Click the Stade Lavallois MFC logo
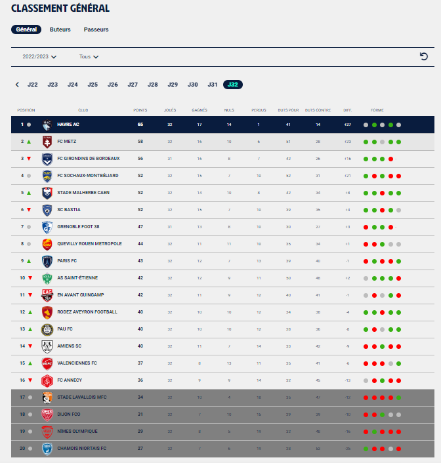The width and height of the screenshot is (441, 463). [47, 397]
